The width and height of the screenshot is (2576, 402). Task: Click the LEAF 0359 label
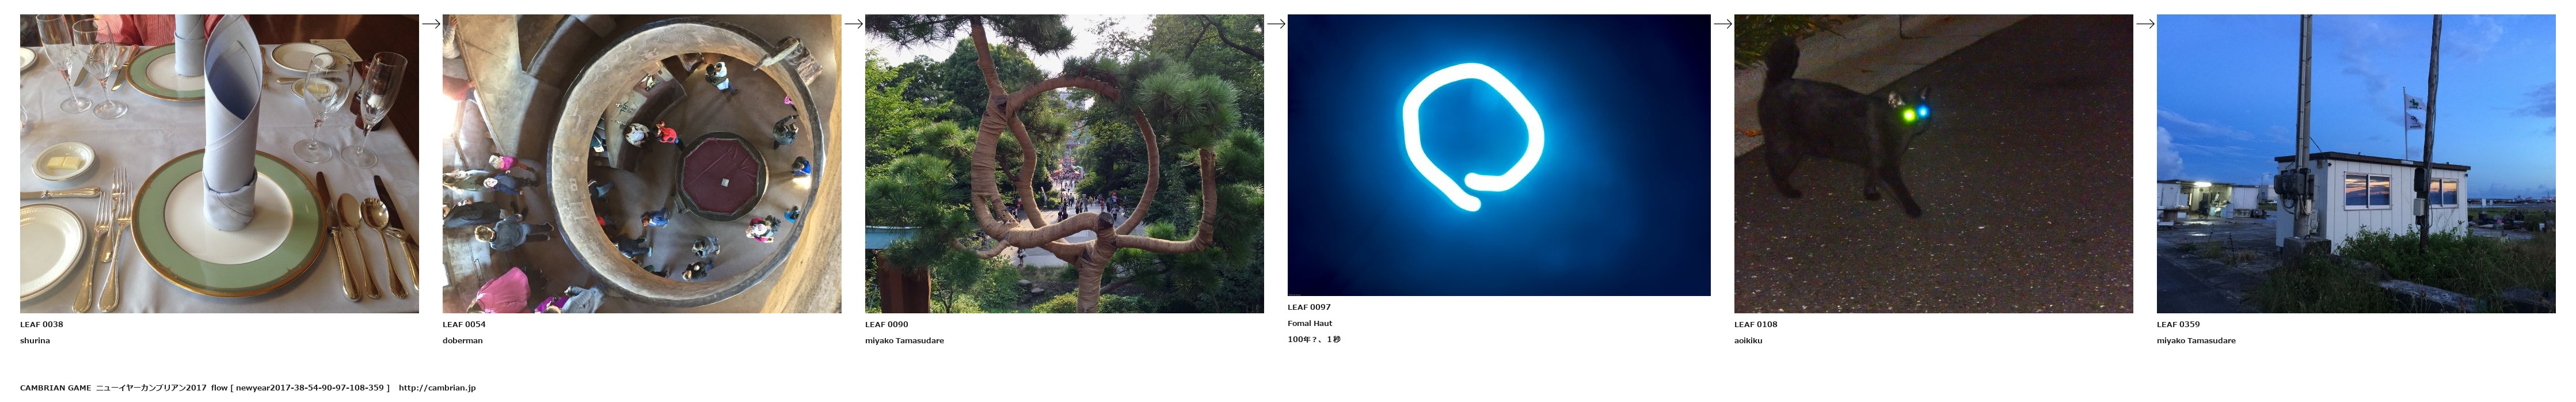(x=2178, y=324)
